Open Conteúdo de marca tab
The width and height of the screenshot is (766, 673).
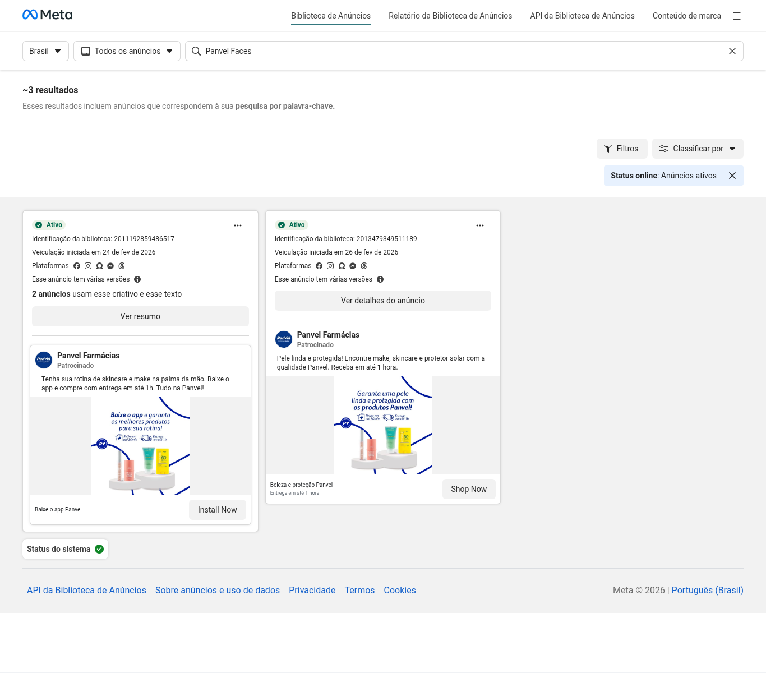pos(687,16)
